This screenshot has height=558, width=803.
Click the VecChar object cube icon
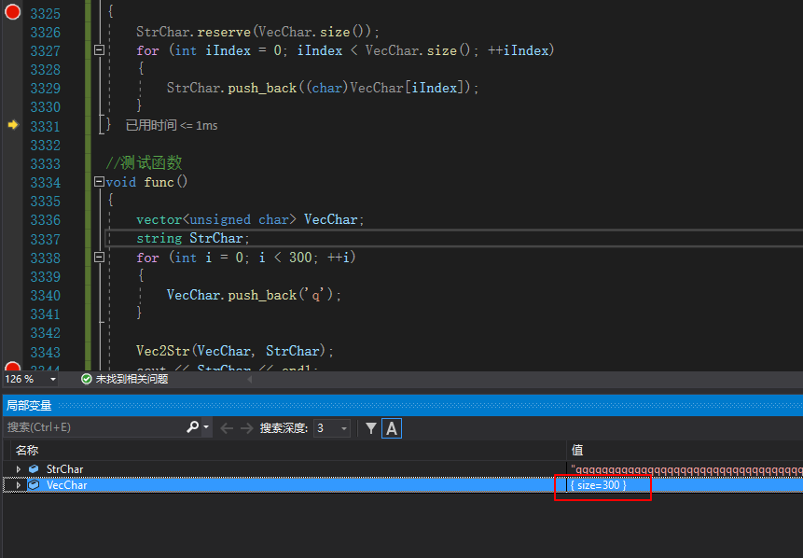pyautogui.click(x=34, y=484)
